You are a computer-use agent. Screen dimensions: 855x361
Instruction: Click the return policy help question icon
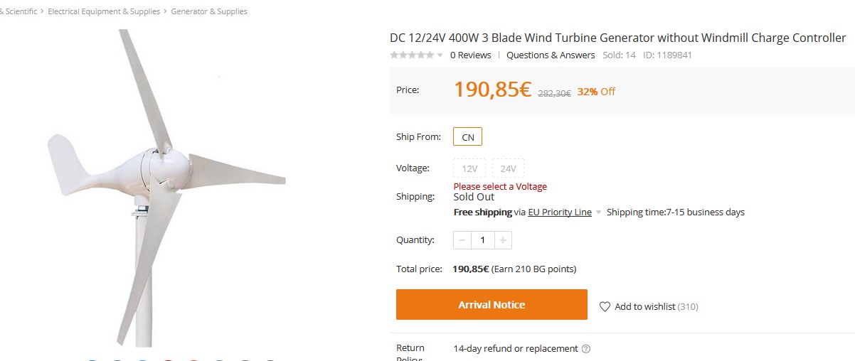tap(586, 349)
